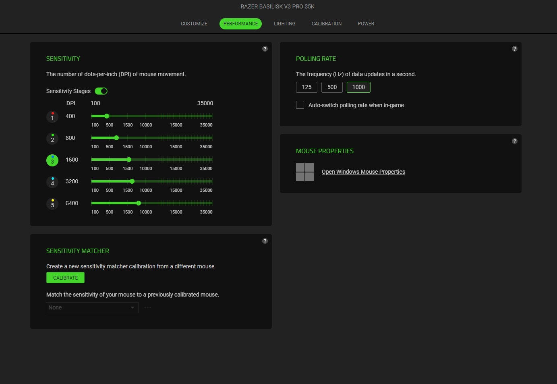Image resolution: width=557 pixels, height=384 pixels.
Task: Click the active stage 3 icon
Action: tap(52, 160)
